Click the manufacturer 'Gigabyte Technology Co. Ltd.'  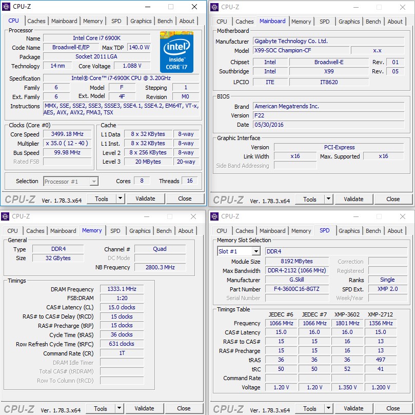coord(329,41)
